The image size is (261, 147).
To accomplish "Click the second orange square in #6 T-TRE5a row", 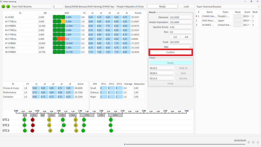I will point(63,39).
